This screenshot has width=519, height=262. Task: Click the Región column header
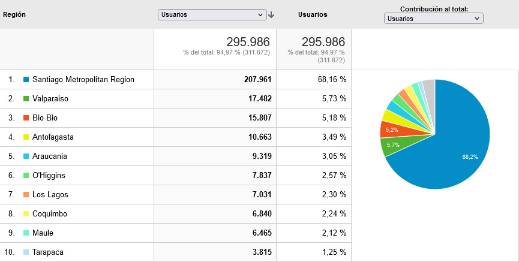coord(14,14)
